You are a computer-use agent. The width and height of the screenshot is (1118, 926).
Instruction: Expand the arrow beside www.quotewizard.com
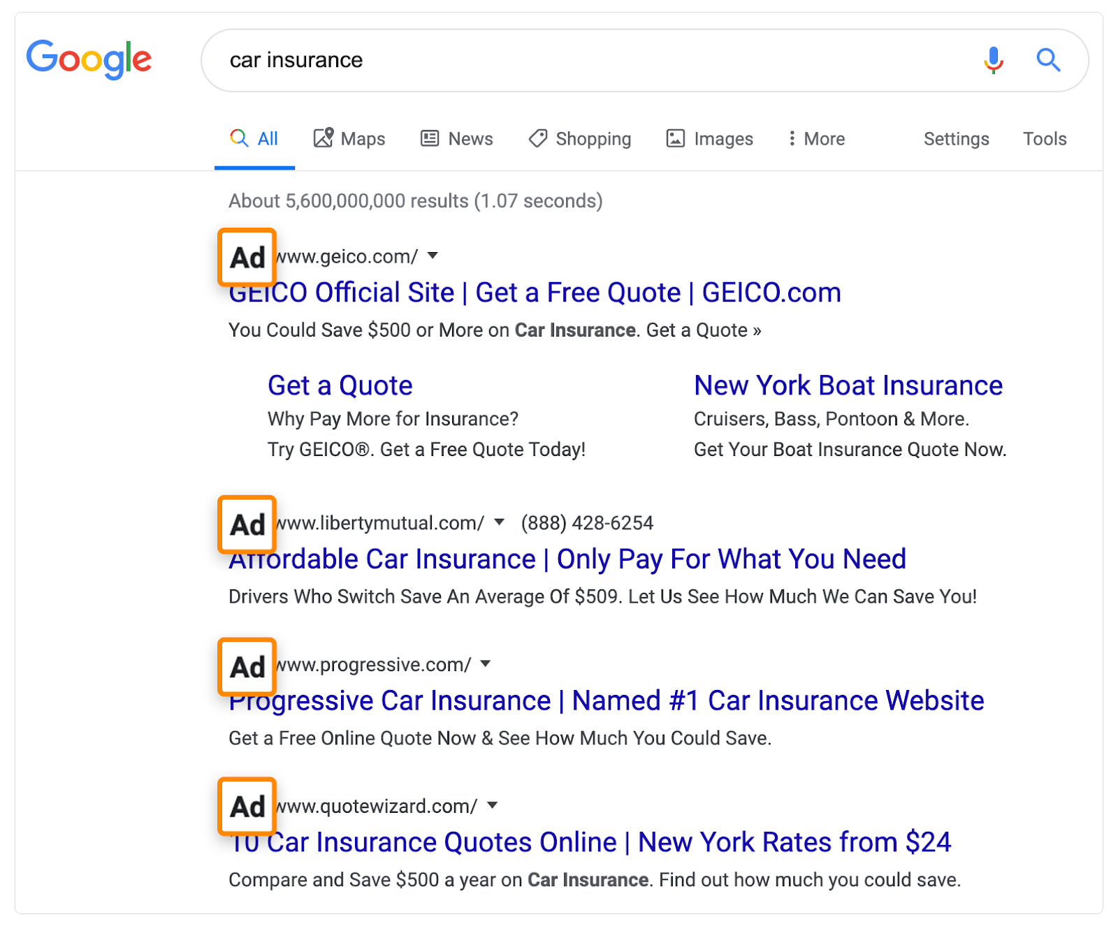[x=493, y=805]
